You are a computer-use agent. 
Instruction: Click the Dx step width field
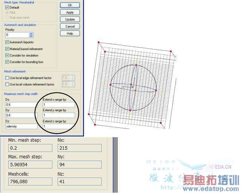21,105
